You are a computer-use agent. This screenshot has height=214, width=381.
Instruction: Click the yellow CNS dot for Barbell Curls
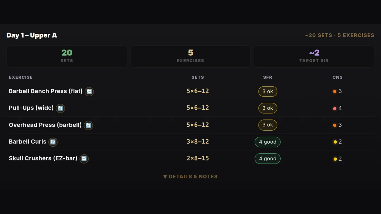tap(335, 142)
